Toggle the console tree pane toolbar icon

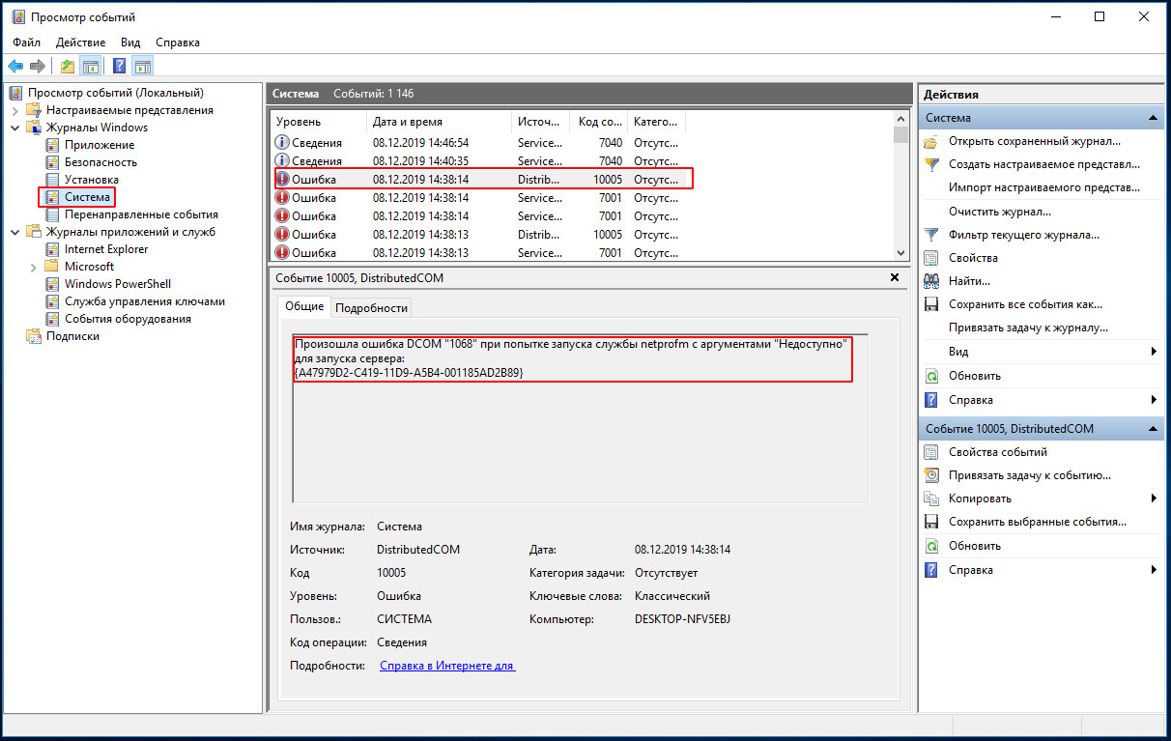coord(91,66)
